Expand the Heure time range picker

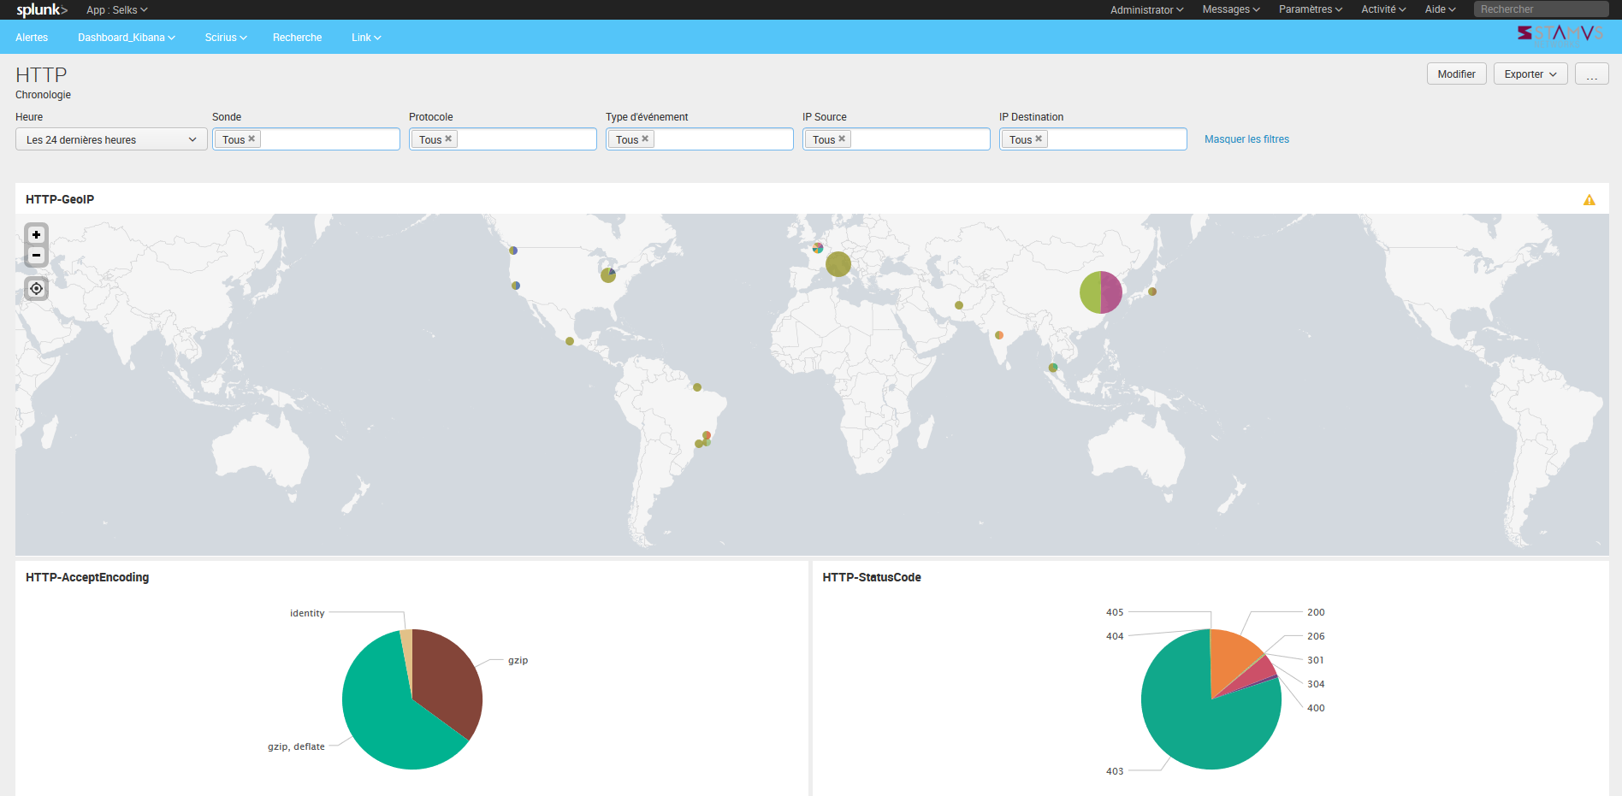(x=111, y=139)
